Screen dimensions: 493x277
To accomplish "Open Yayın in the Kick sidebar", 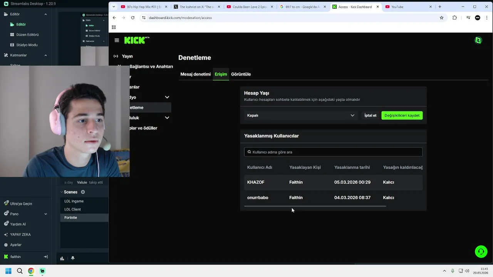I will [127, 56].
